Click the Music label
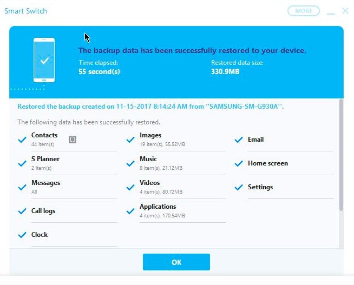 (x=148, y=159)
